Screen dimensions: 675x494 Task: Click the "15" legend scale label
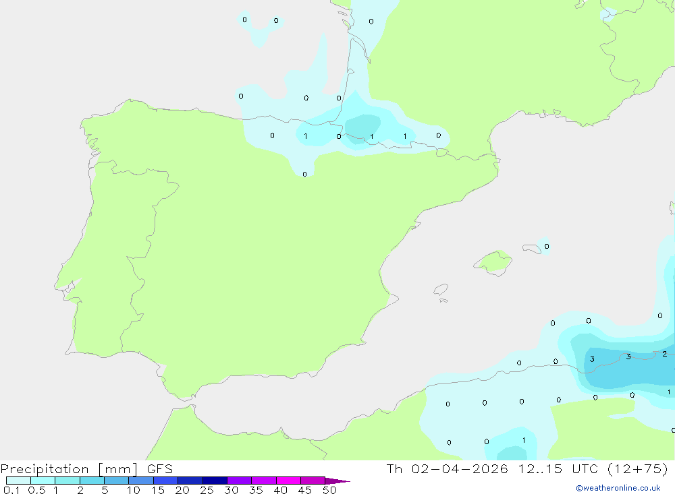pos(158,490)
